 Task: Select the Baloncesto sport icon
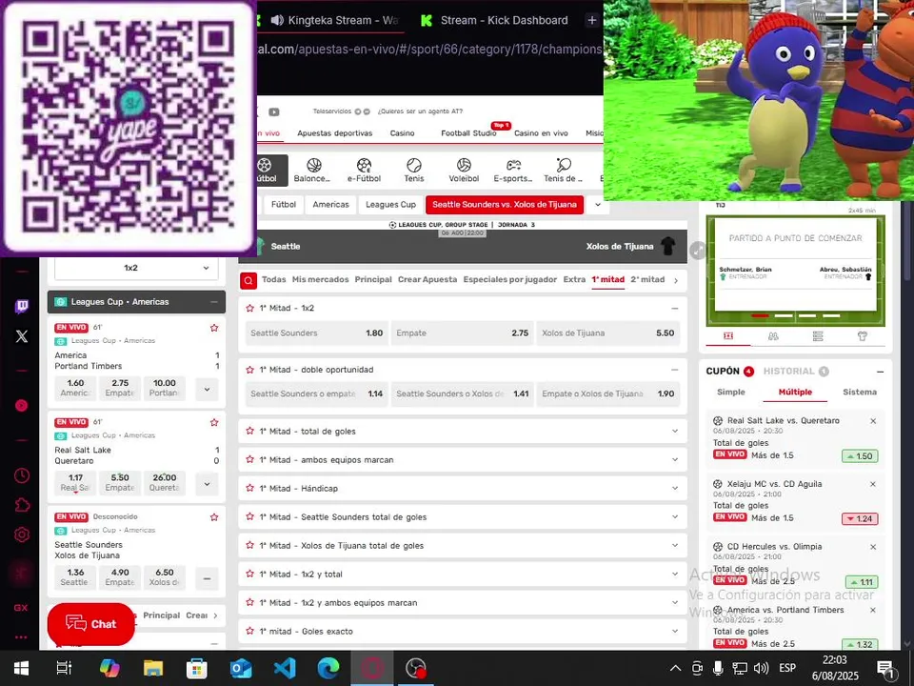[313, 171]
